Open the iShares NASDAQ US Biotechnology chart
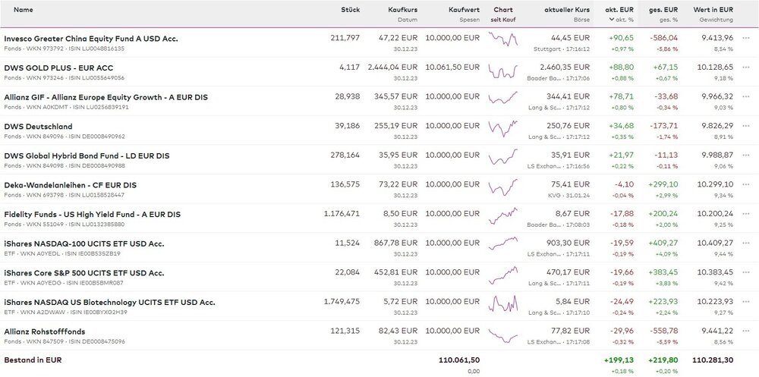The image size is (759, 377). tap(503, 306)
